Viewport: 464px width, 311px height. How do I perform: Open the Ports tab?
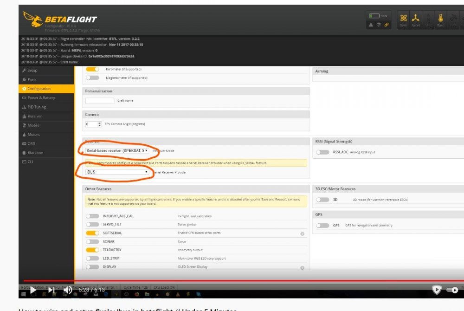click(46, 79)
